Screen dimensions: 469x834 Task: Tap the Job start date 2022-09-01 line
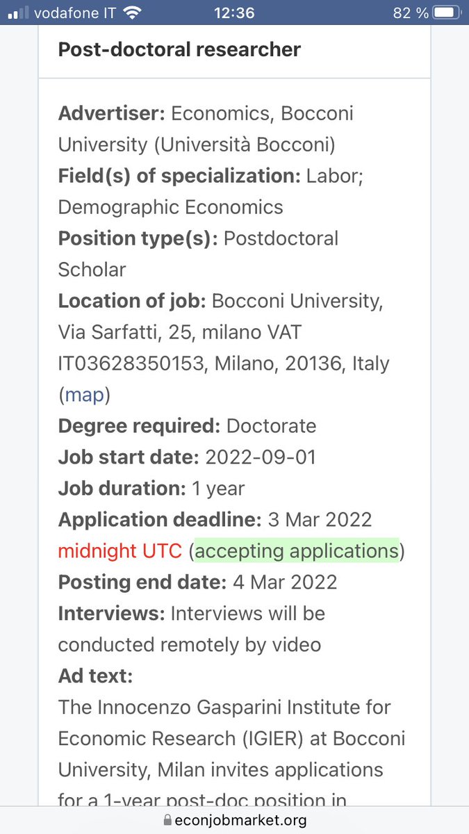click(x=187, y=457)
